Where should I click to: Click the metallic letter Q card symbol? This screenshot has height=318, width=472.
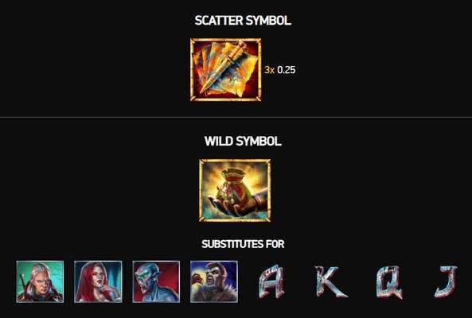point(389,282)
